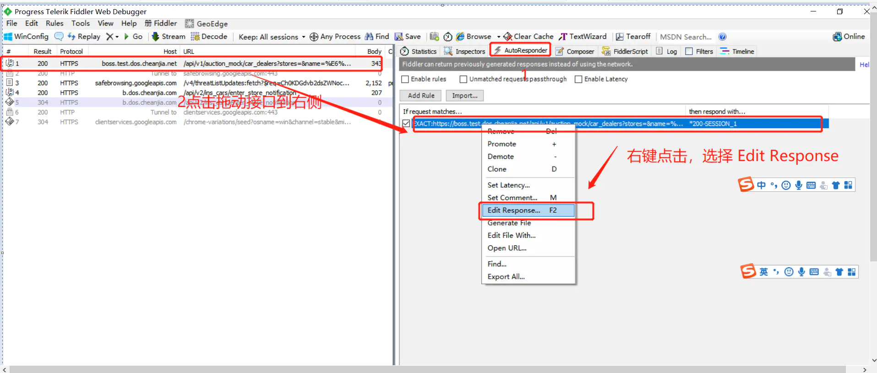
Task: Open the Tools menu
Action: coord(81,23)
